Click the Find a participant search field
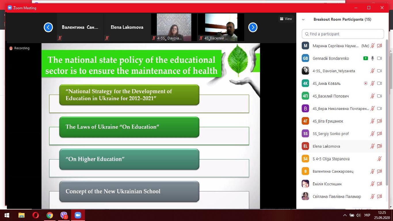393x221 pixels. [x=343, y=34]
